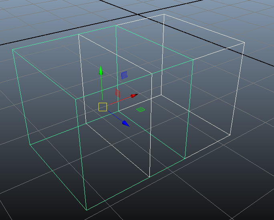The height and width of the screenshot is (220, 274).
Task: Click the yellow center square of the manipulator
Action: [103, 107]
